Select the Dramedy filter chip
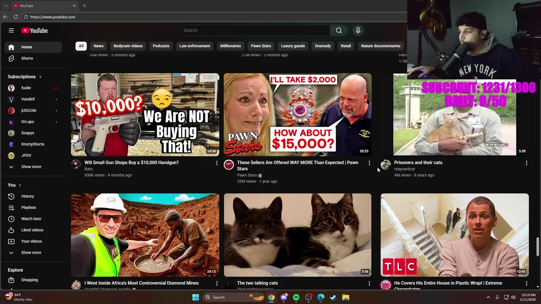The image size is (541, 304). click(x=323, y=46)
